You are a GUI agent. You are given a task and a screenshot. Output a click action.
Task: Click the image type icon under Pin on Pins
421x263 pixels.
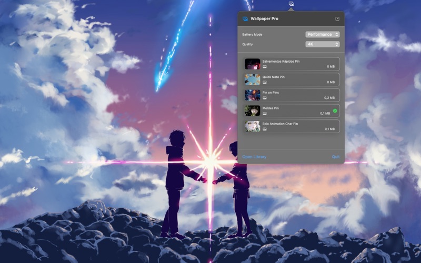point(265,98)
